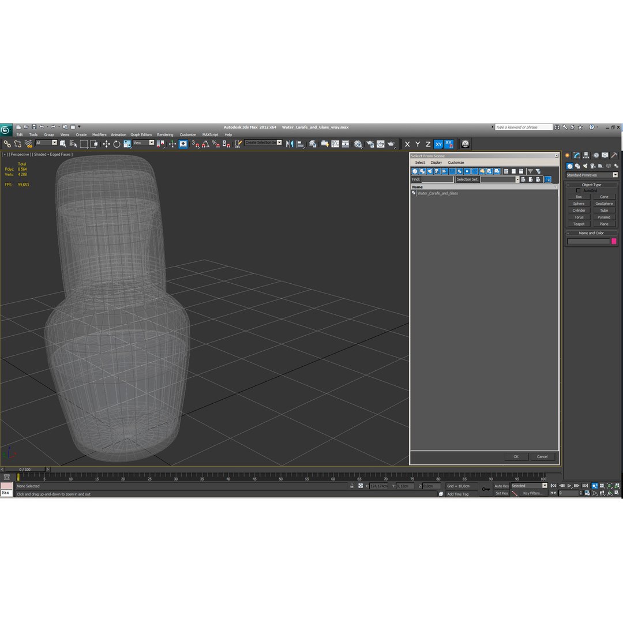
Task: Click Cancel in Select From Scene
Action: coord(542,456)
